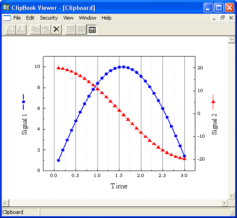Click the vertical scrollbar up arrow

click(x=232, y=40)
